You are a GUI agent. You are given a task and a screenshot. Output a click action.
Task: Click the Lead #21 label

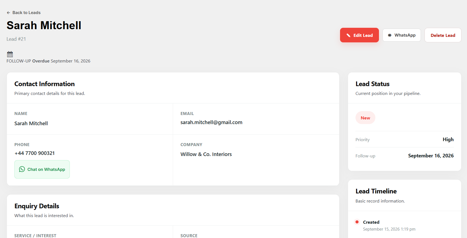click(16, 39)
